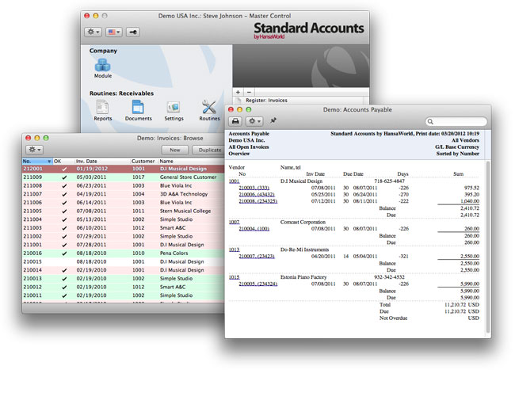Click New button in Invoices Browse

pos(175,150)
